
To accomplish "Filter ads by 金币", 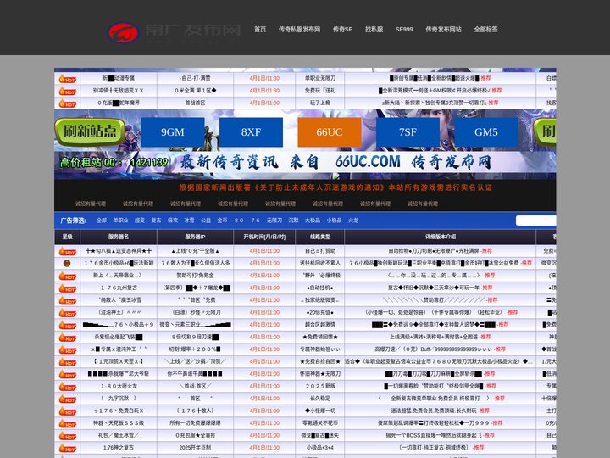I will click(x=222, y=220).
